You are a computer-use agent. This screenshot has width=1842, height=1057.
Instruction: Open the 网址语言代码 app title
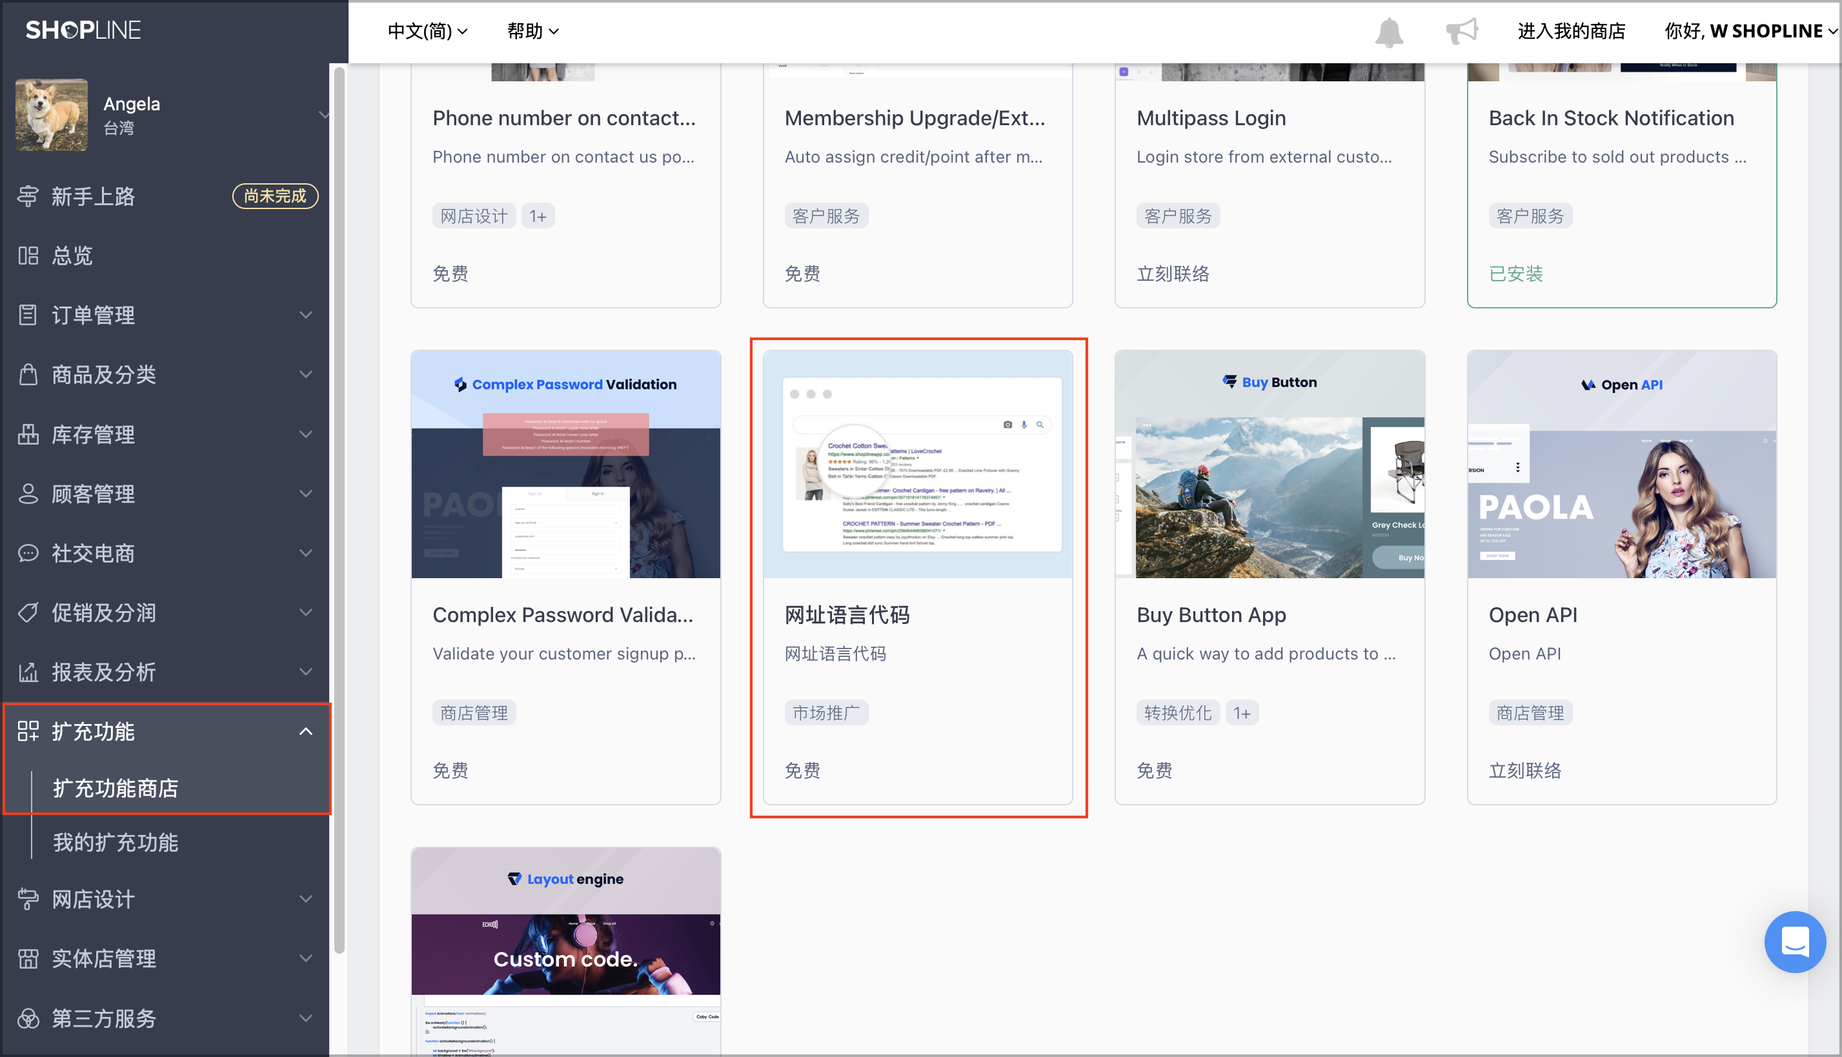coord(847,615)
